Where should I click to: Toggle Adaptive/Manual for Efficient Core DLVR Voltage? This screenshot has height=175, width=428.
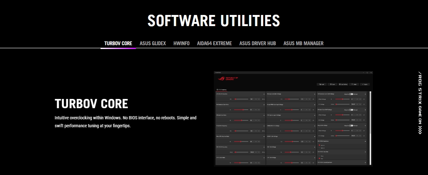(351, 110)
